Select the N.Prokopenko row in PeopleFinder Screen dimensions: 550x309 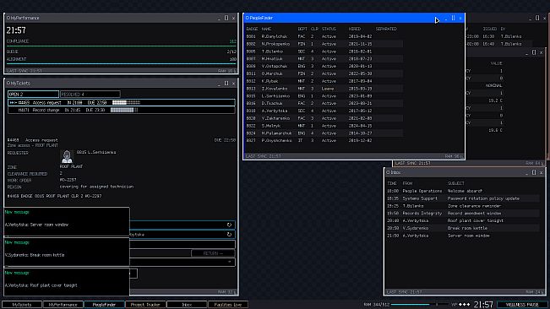pyautogui.click(x=324, y=44)
